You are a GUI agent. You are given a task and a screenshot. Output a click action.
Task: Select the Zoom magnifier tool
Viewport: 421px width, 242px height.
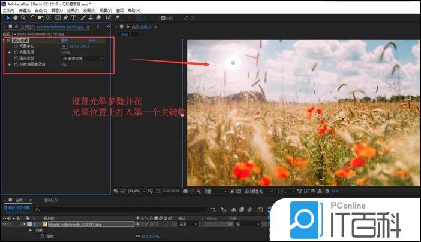click(x=23, y=18)
